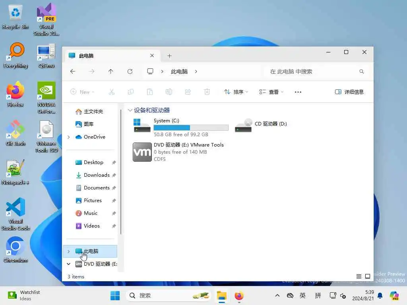Viewport: 407px width, 305px height.
Task: Open the 排序 sort dropdown
Action: pos(236,92)
